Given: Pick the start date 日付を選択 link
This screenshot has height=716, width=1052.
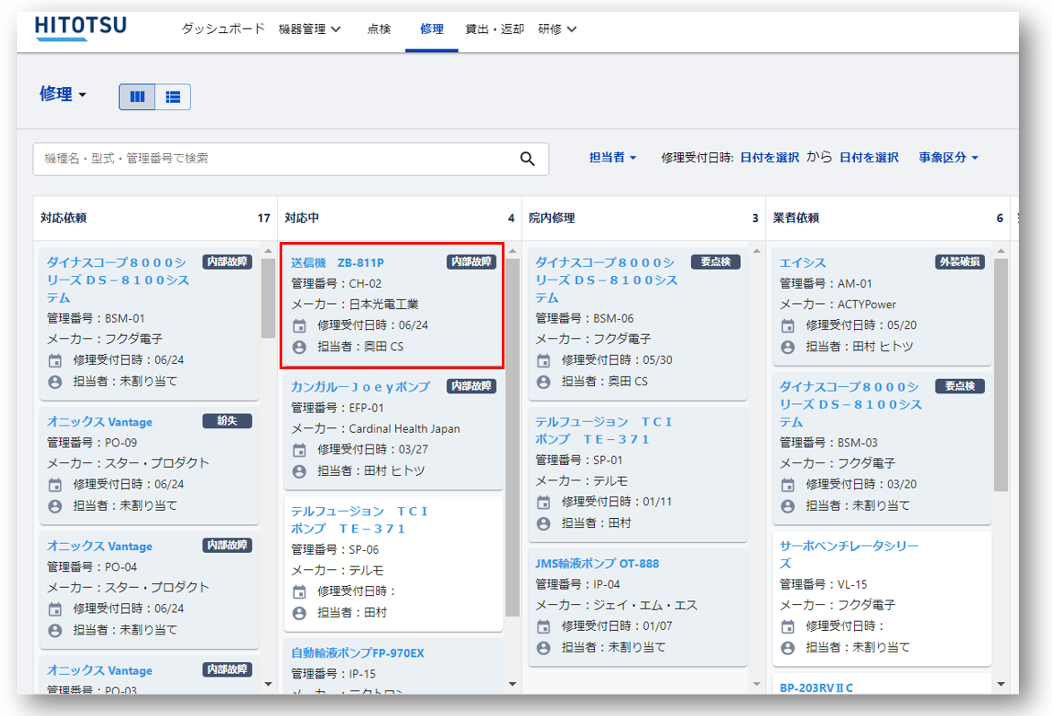Looking at the screenshot, I should pyautogui.click(x=769, y=157).
